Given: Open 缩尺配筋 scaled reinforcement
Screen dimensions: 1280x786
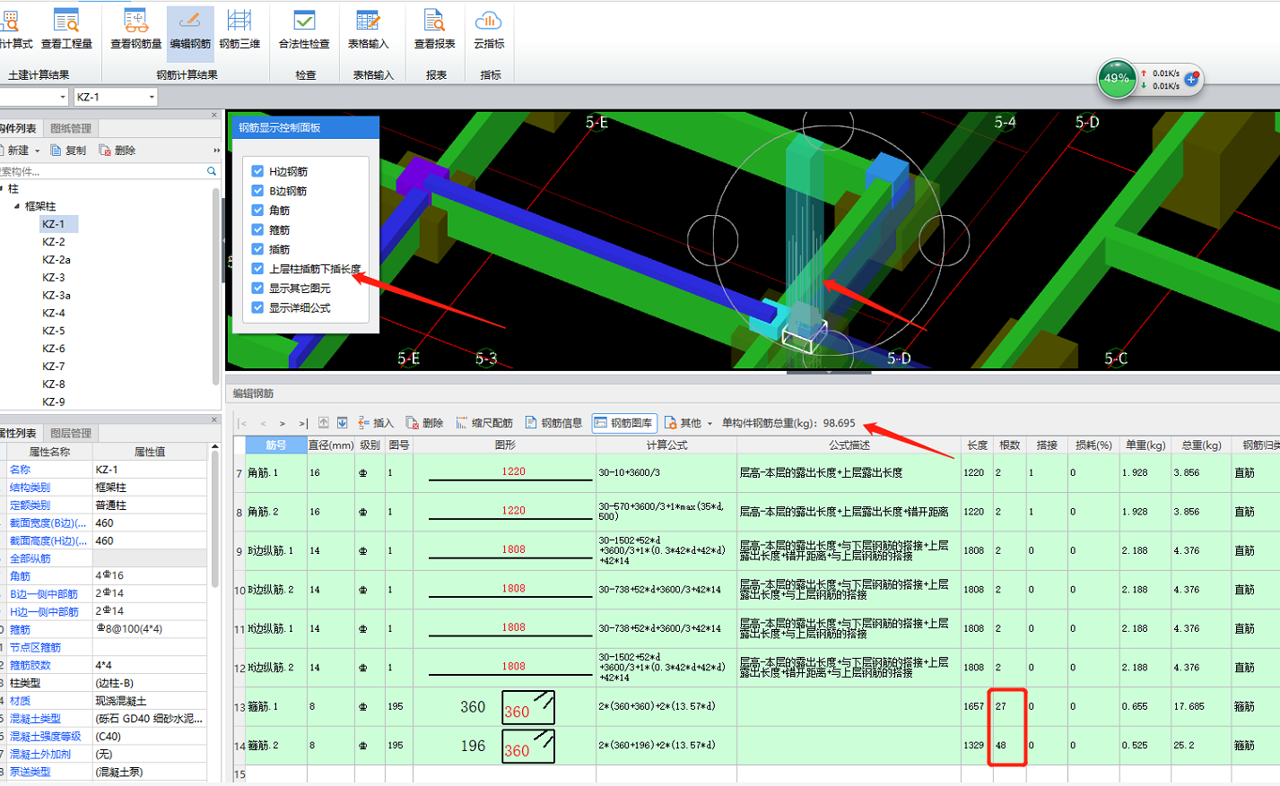Looking at the screenshot, I should click(484, 423).
